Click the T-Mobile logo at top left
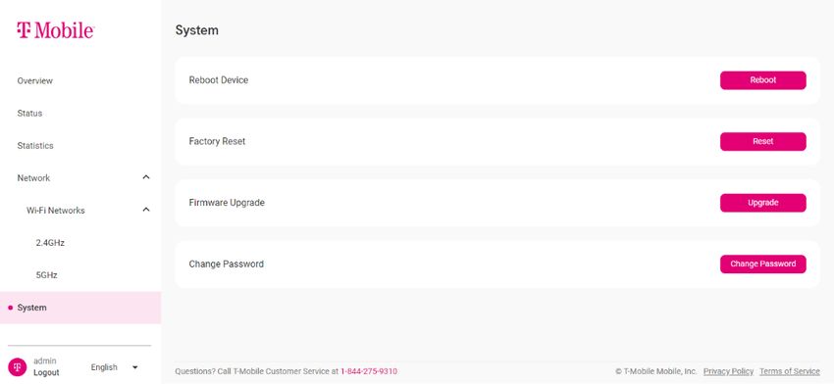The width and height of the screenshot is (834, 384). (x=55, y=30)
